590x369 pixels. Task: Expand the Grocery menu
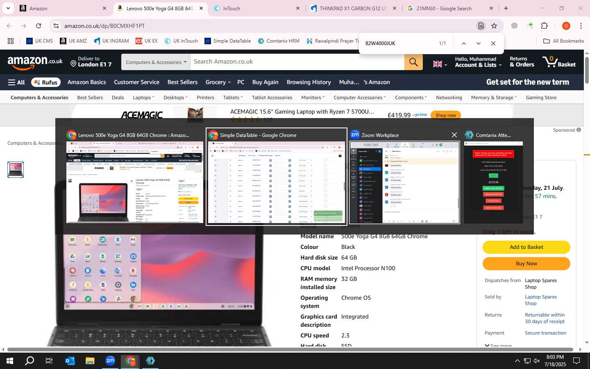[218, 82]
